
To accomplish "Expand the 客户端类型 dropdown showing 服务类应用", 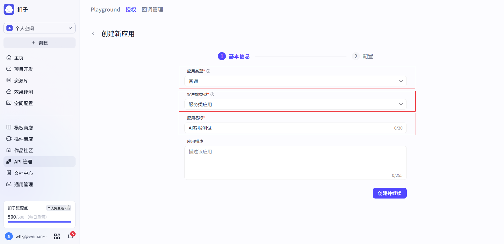I will [x=295, y=104].
